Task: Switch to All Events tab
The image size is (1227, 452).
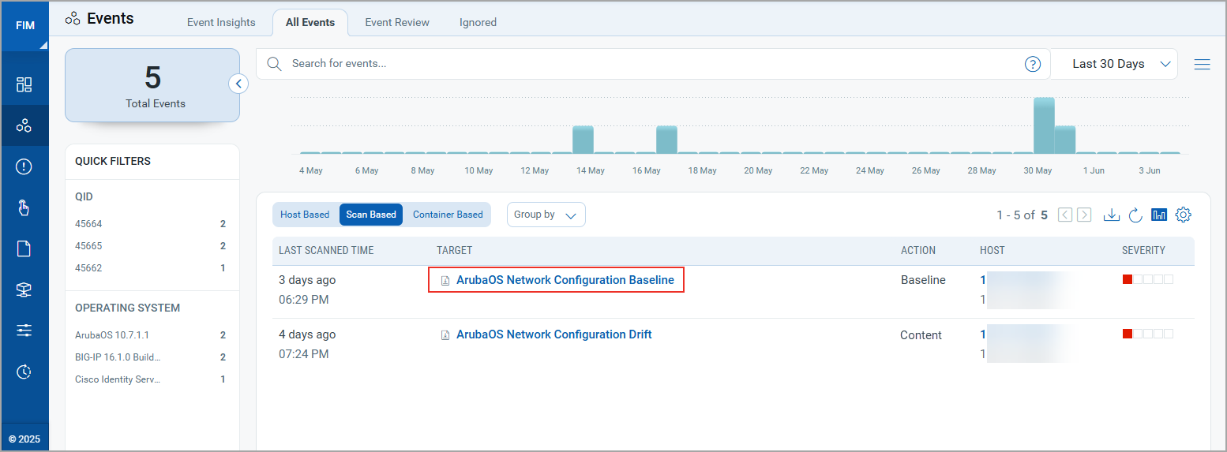Action: point(310,22)
